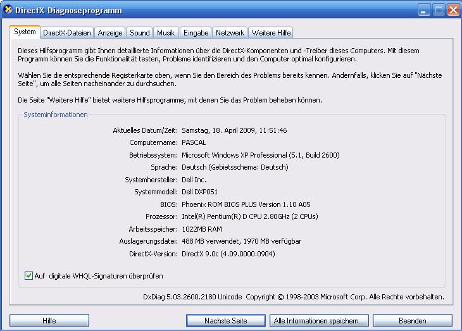Image resolution: width=462 pixels, height=331 pixels.
Task: Click the Beenden button
Action: pyautogui.click(x=413, y=321)
